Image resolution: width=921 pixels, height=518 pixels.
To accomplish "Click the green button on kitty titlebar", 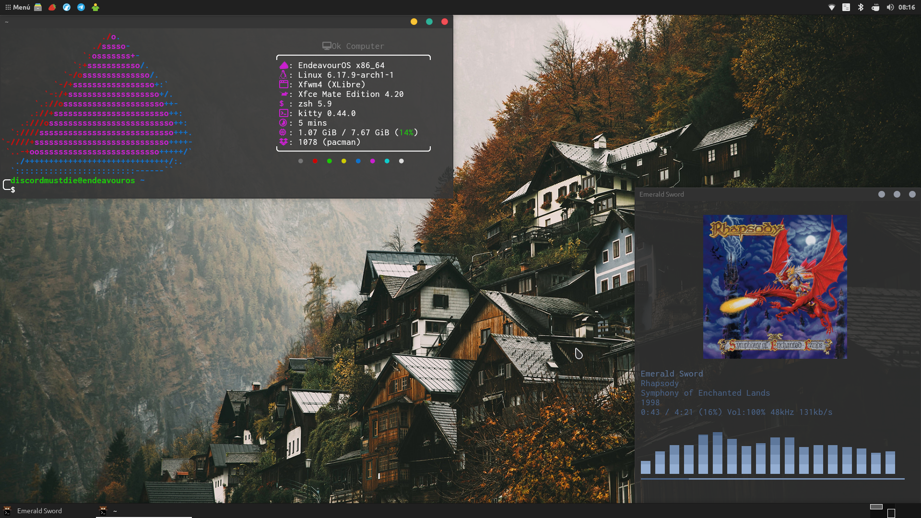I will (429, 22).
